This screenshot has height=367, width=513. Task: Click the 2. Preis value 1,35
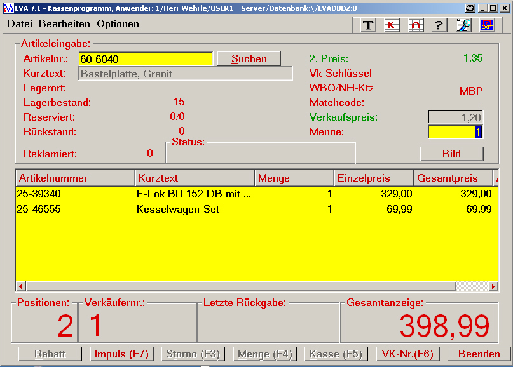[x=473, y=58]
